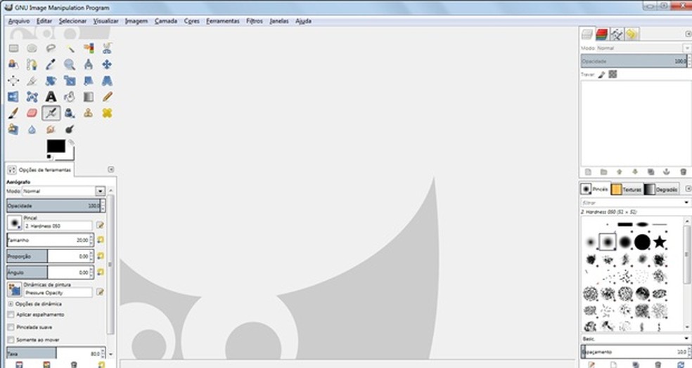This screenshot has width=692, height=368.
Task: Open the Selecionar menu
Action: tap(72, 21)
